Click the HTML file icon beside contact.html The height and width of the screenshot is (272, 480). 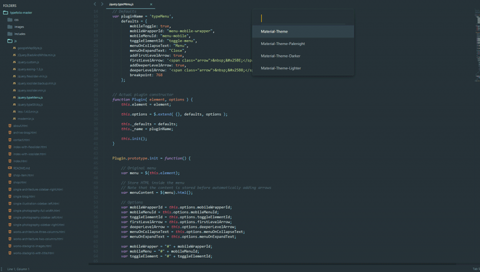[x=10, y=139]
